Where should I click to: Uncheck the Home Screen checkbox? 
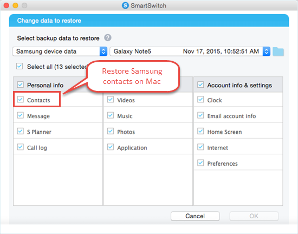[x=200, y=131]
